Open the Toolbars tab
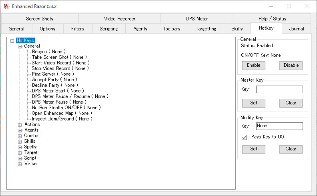The width and height of the screenshot is (317, 196). tap(171, 29)
